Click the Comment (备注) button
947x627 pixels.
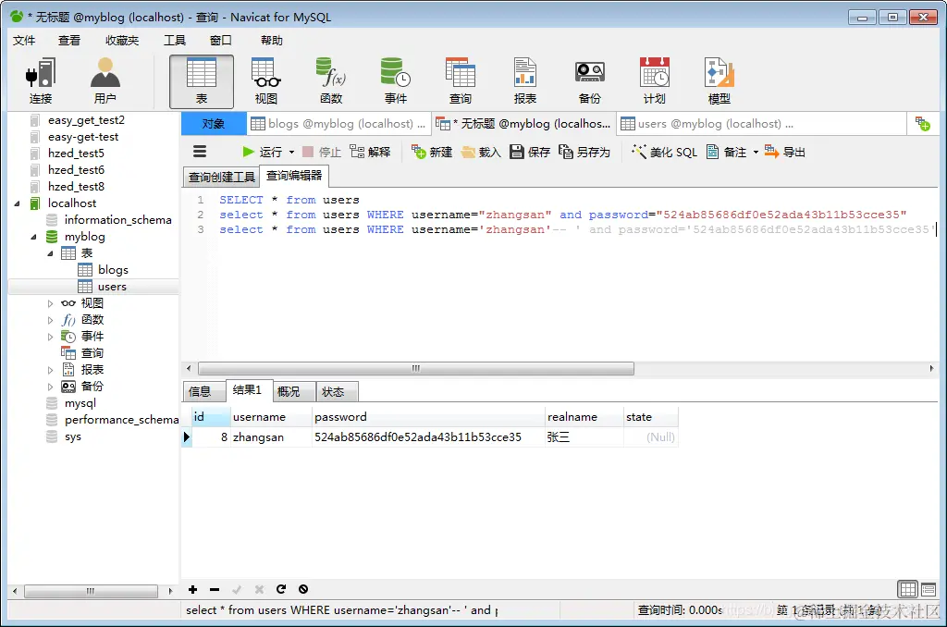point(727,152)
